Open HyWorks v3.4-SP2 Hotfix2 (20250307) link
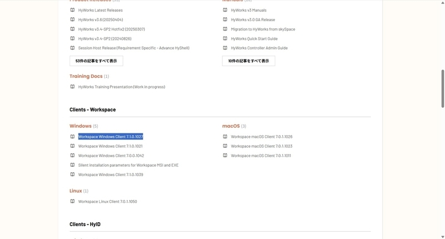Viewport: 445px width, 239px height. click(112, 29)
